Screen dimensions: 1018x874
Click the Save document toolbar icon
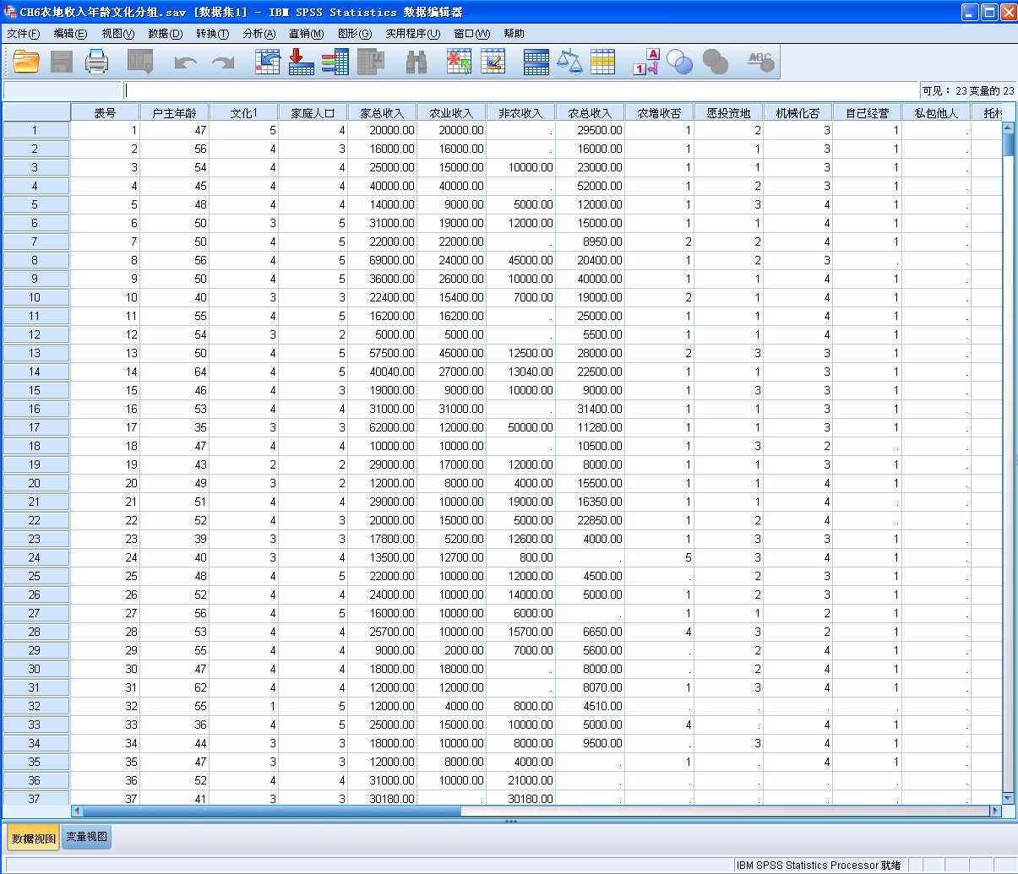62,62
